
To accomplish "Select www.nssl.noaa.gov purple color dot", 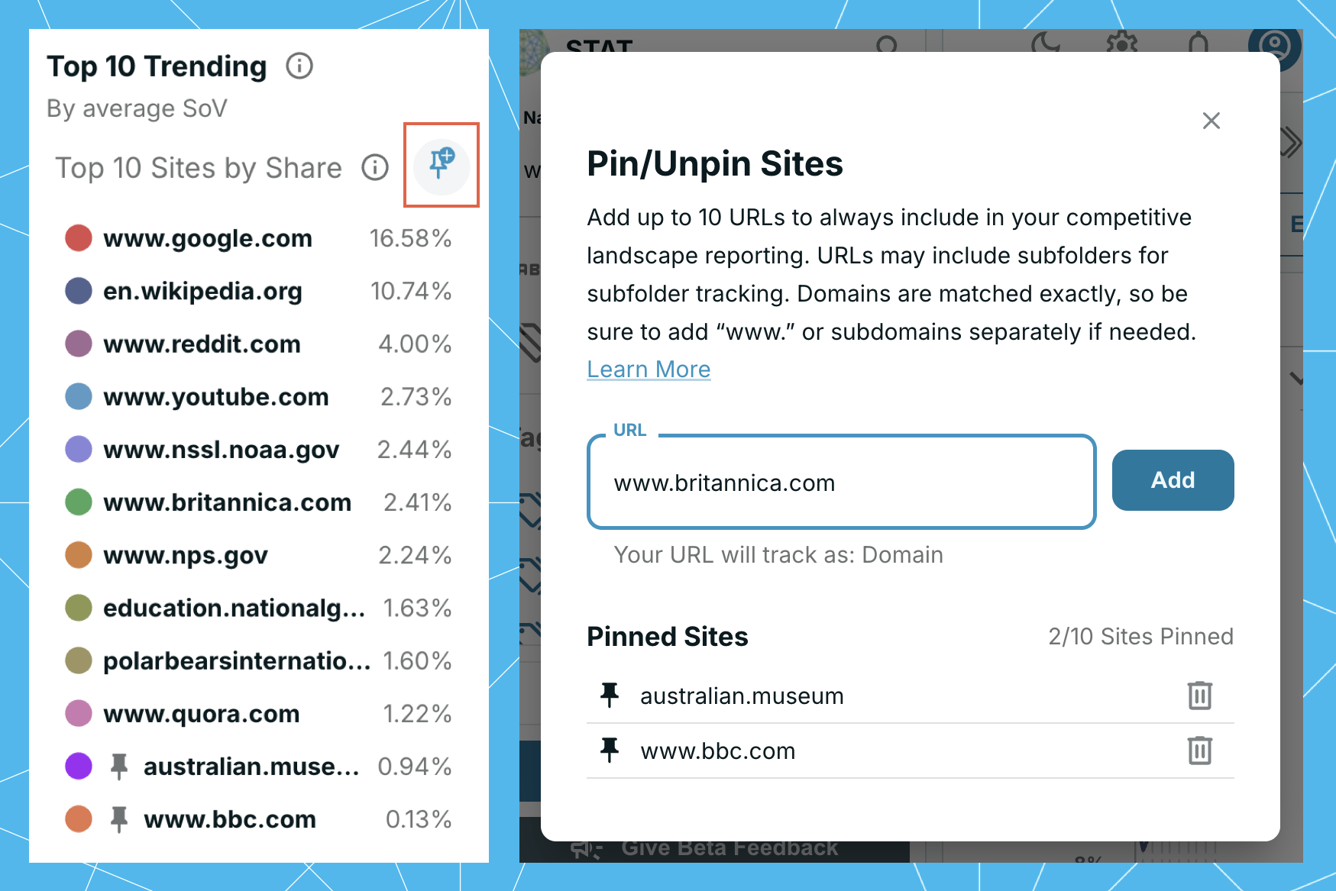I will [x=79, y=449].
